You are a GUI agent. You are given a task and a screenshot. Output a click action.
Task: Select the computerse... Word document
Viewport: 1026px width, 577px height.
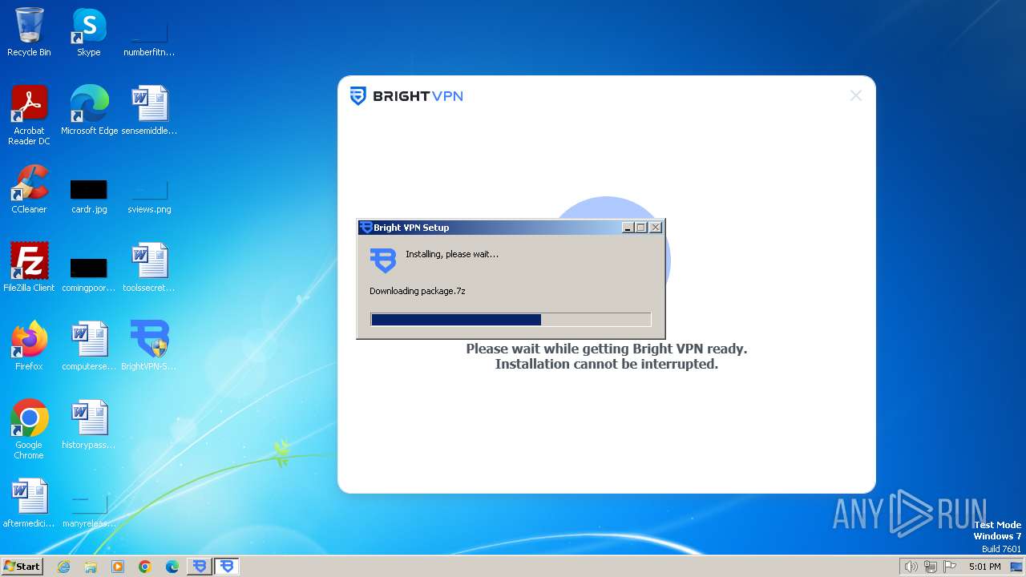(89, 346)
